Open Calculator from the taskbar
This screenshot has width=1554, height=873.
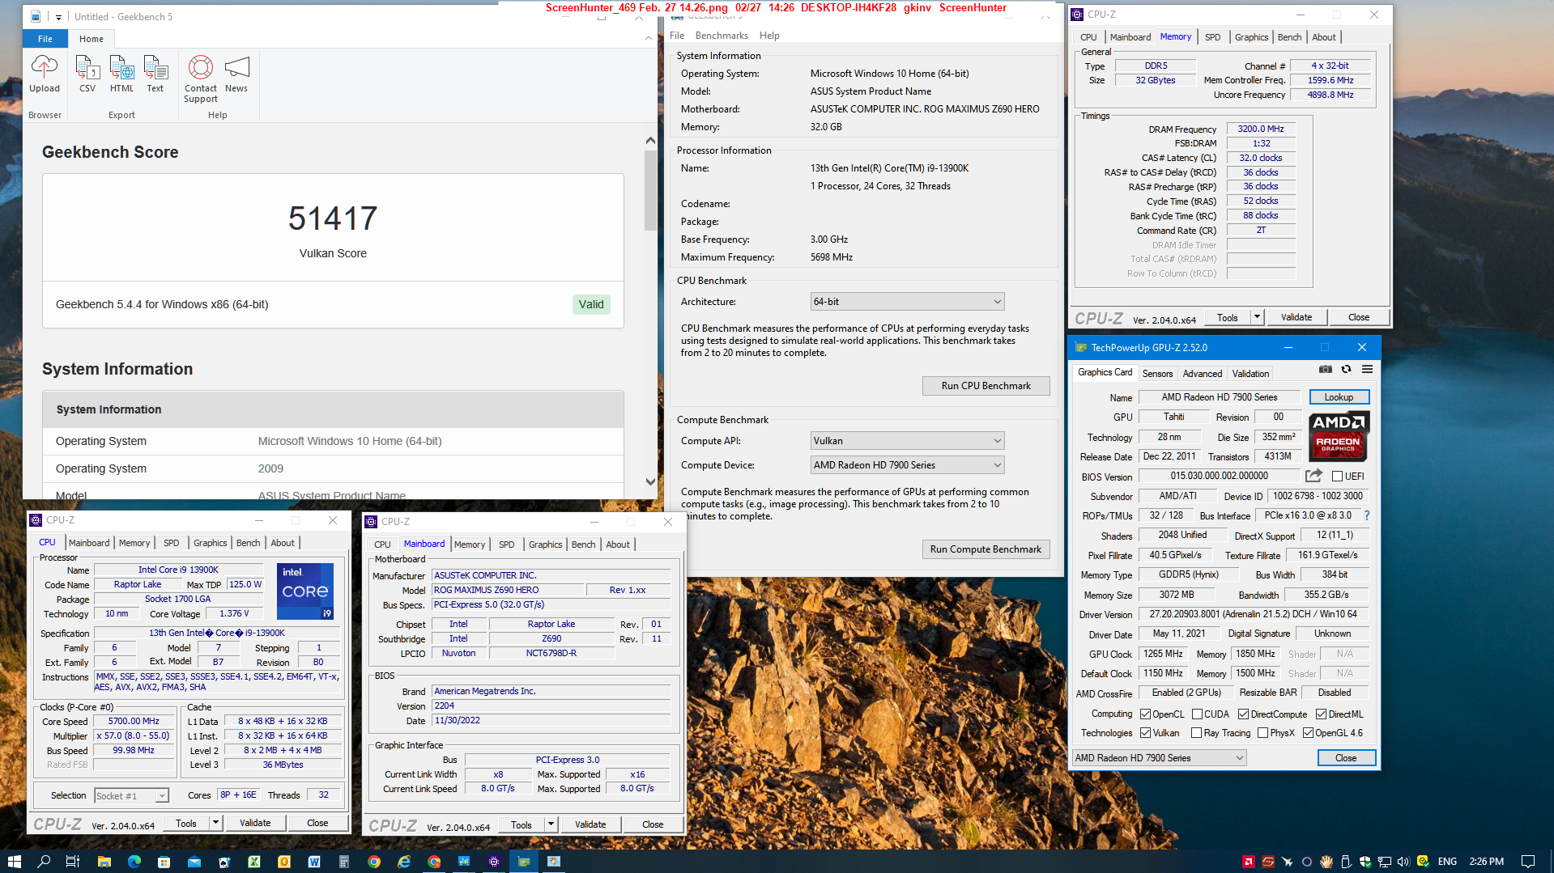344,862
